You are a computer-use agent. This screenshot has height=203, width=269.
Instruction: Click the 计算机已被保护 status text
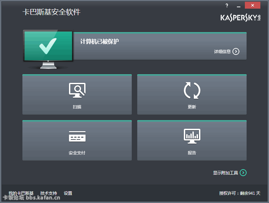coord(100,41)
